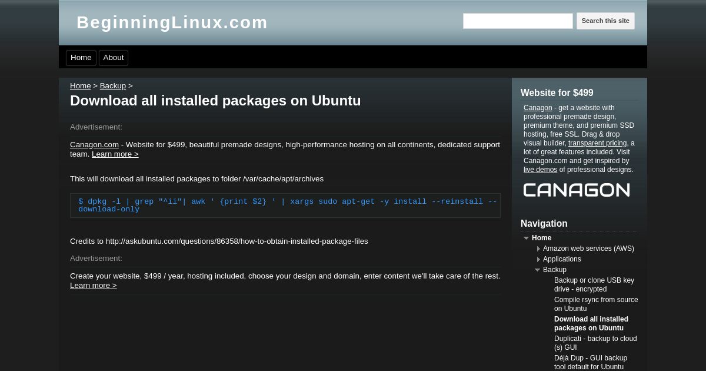Open Compile rsync from source on Ubuntu
The height and width of the screenshot is (371, 706).
596,304
